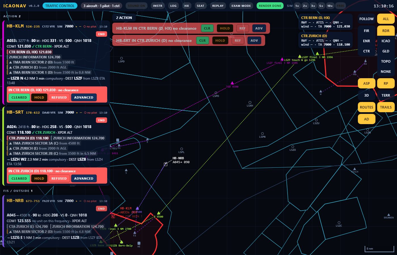Select the RDR basemap
397x255 pixels.
click(x=386, y=31)
